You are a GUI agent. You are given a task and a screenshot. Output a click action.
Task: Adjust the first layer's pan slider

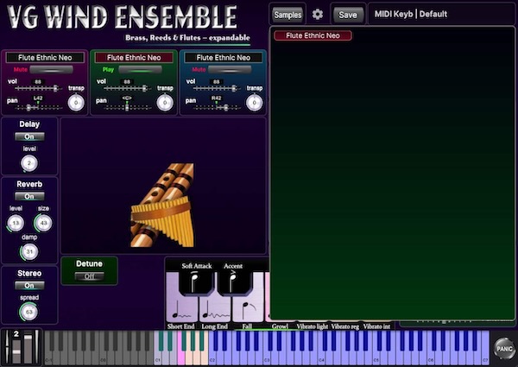pyautogui.click(x=38, y=108)
